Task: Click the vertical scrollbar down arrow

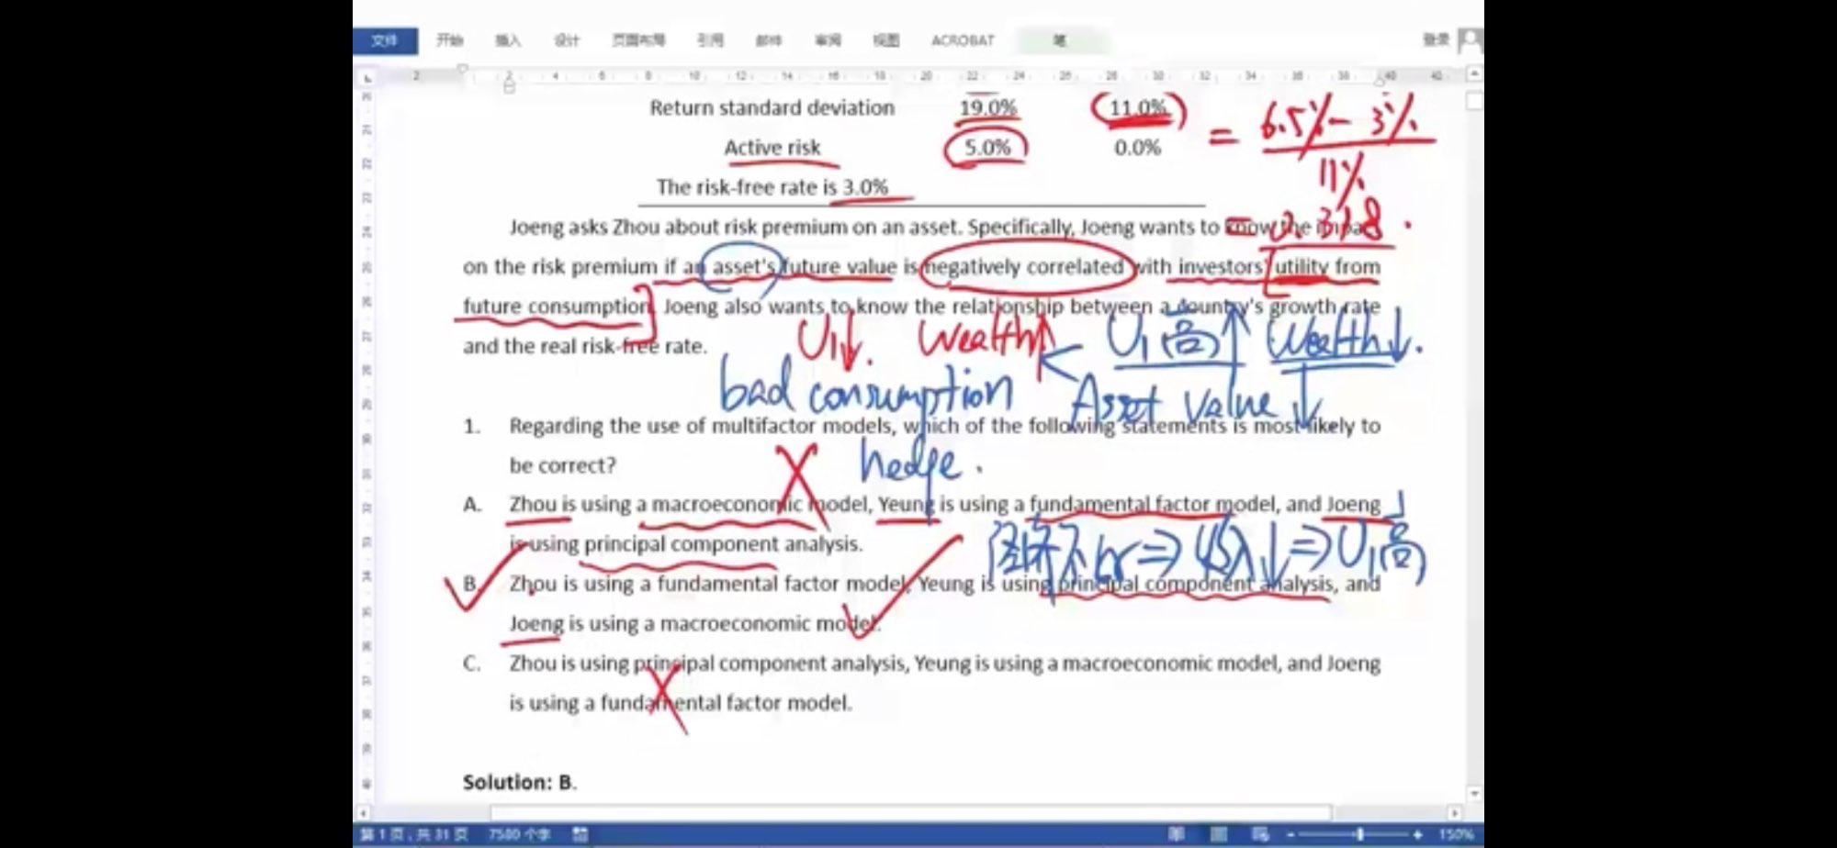Action: pos(1474,794)
